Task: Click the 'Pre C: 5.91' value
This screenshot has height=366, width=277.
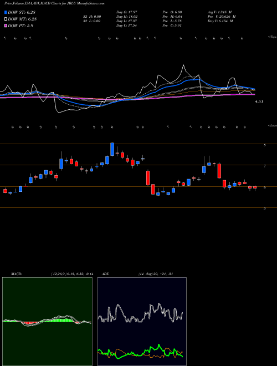Action: pos(172,26)
